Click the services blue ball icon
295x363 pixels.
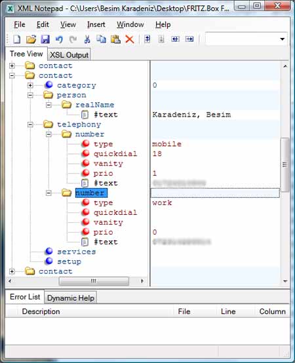(x=49, y=251)
